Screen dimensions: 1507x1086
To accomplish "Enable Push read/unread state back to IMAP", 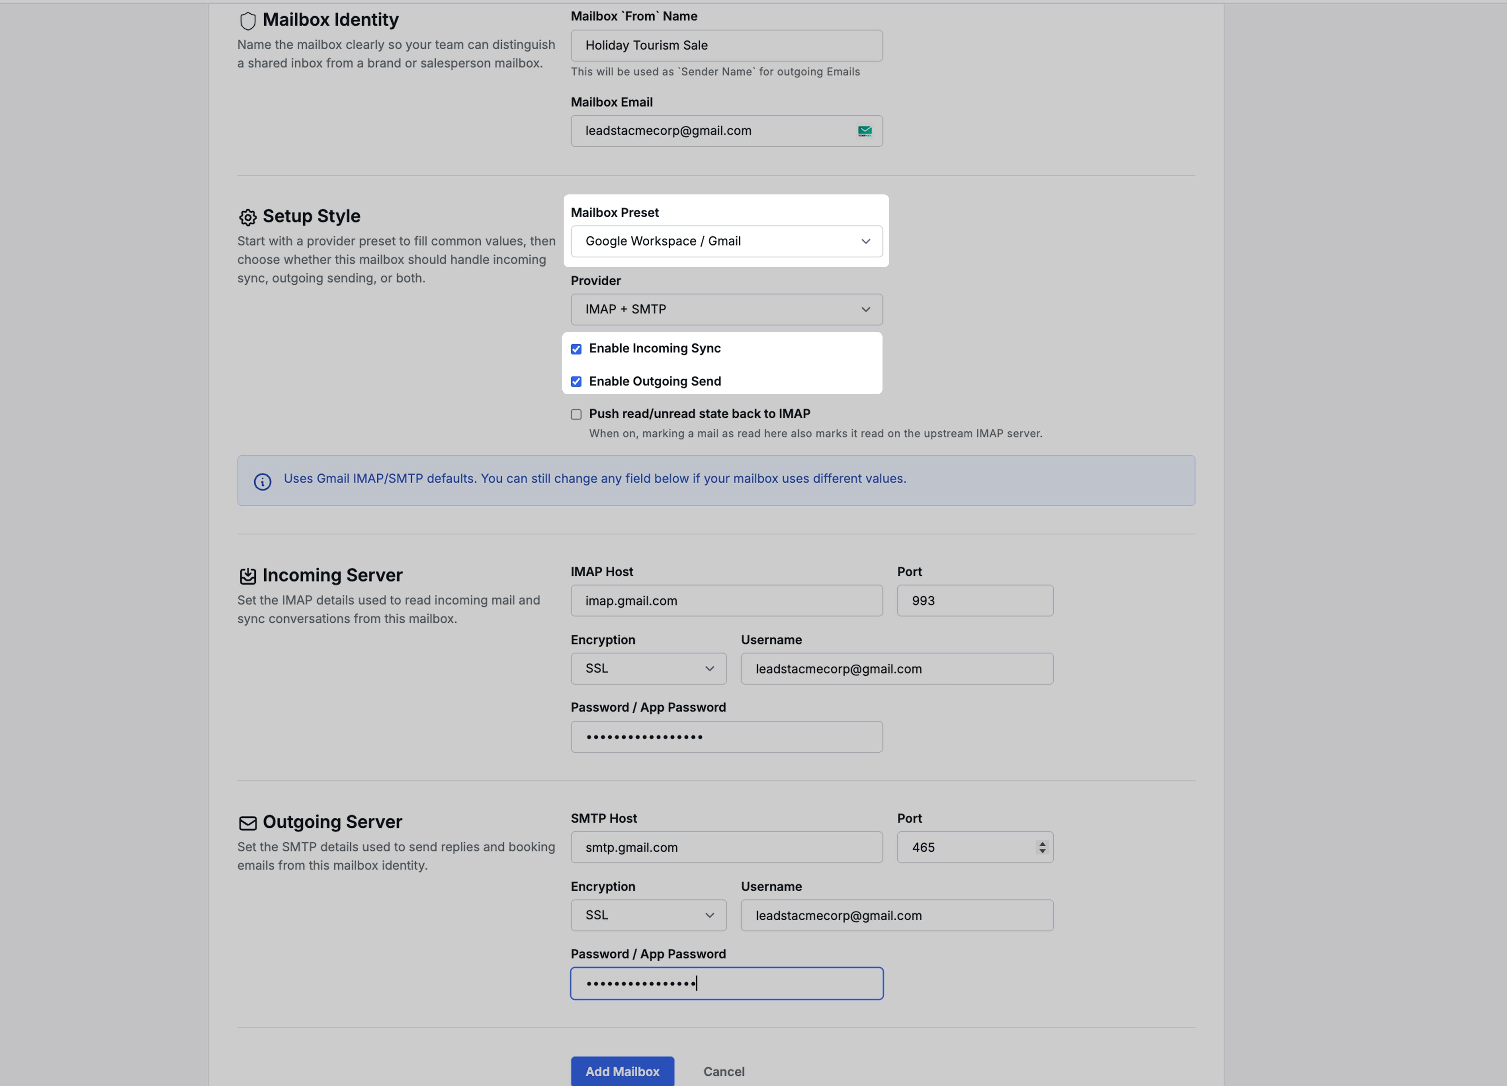I will [576, 414].
